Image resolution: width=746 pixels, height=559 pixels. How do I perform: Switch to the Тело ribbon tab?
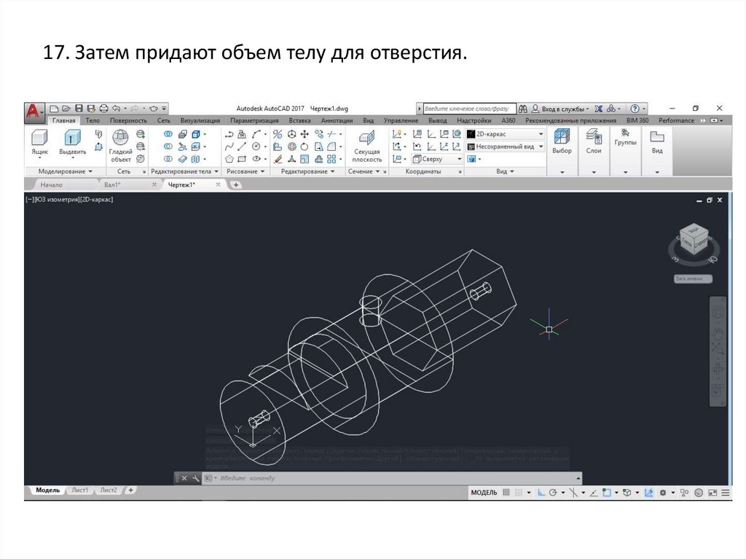(x=93, y=120)
